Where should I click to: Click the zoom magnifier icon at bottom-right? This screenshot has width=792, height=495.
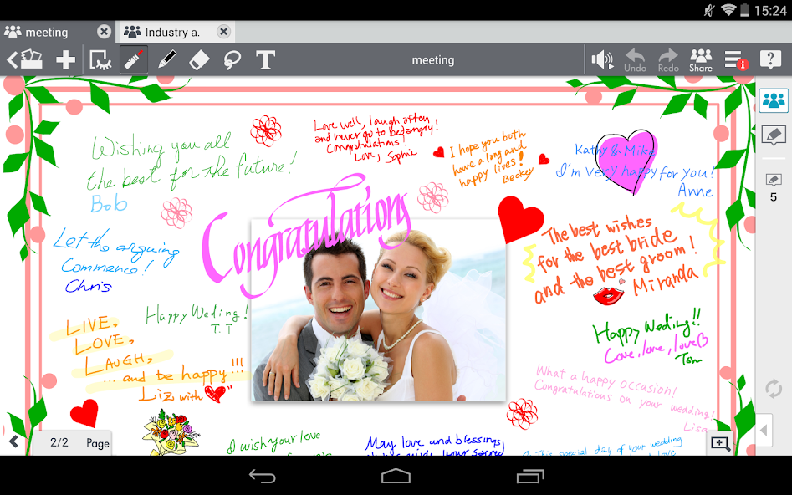click(x=720, y=443)
